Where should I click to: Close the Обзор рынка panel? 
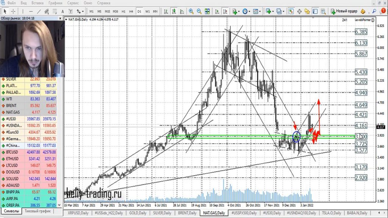(x=61, y=18)
